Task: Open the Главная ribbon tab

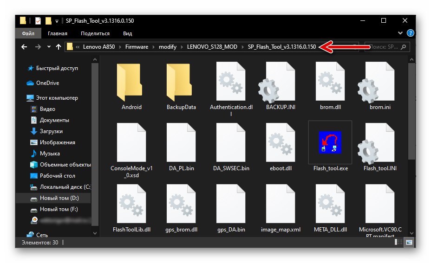Action: [x=58, y=33]
